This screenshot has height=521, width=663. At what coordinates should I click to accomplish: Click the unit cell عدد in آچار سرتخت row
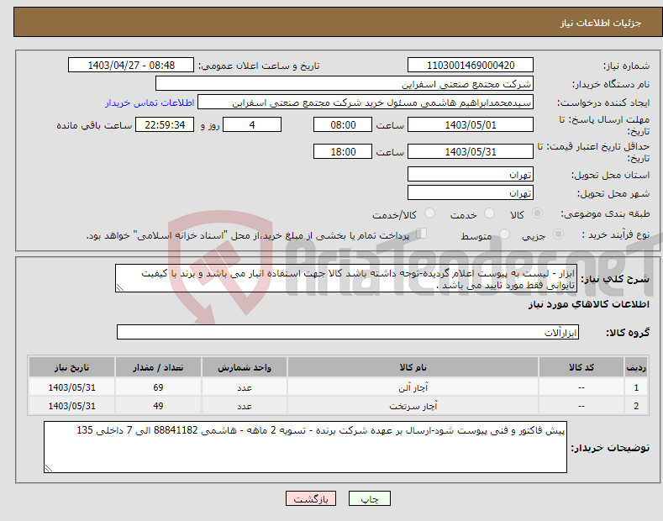245,406
